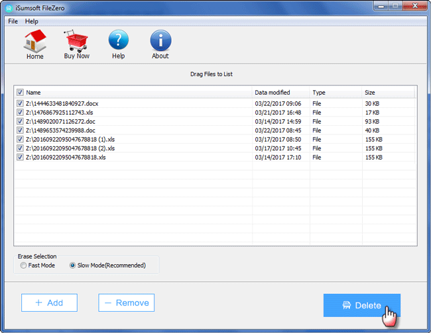Select date 03/21/2017 16:48 cell

tap(278, 113)
